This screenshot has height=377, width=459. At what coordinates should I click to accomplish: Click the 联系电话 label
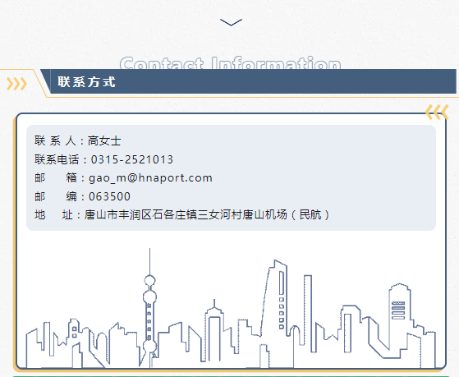57,159
